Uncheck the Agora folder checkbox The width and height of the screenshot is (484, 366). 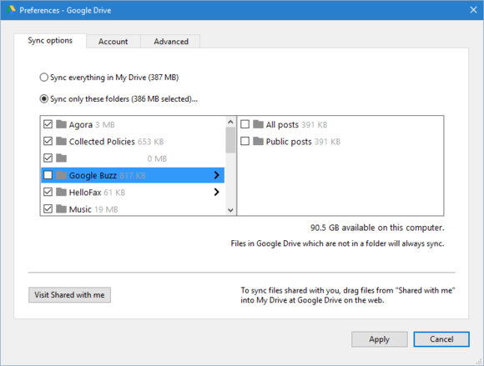pos(48,124)
